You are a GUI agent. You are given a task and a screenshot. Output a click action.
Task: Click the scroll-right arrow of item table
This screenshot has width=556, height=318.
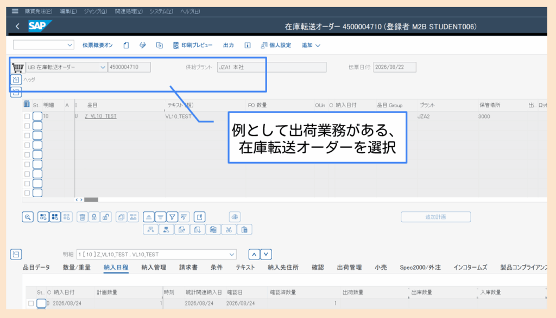81,200
